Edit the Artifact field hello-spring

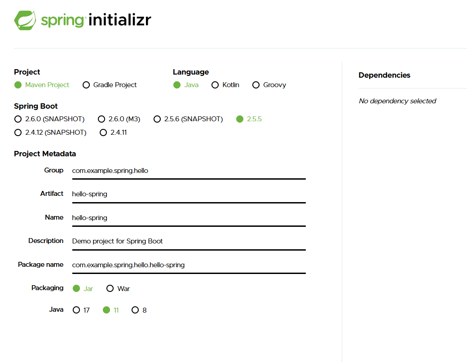click(x=189, y=194)
